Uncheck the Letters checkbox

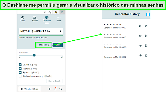[x=20, y=65]
